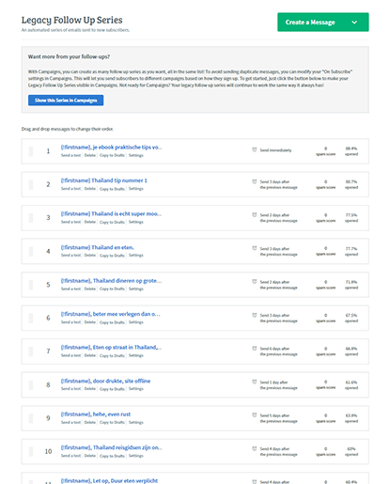This screenshot has width=390, height=484.
Task: Click the drag handle on message 2
Action: [x=31, y=184]
